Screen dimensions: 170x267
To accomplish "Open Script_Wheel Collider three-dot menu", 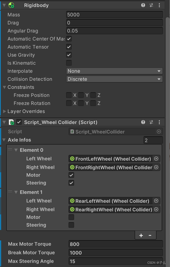I will click(x=160, y=122).
